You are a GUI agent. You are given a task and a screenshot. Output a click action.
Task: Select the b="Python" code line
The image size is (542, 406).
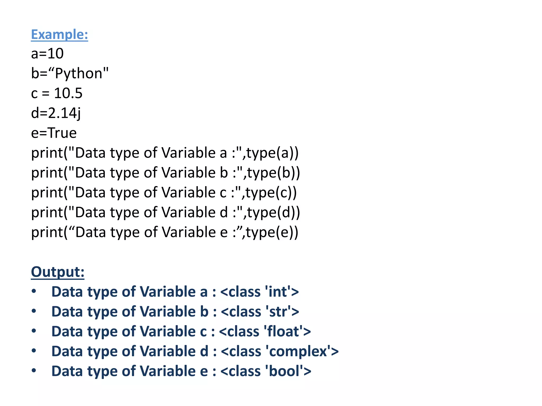pyautogui.click(x=70, y=73)
